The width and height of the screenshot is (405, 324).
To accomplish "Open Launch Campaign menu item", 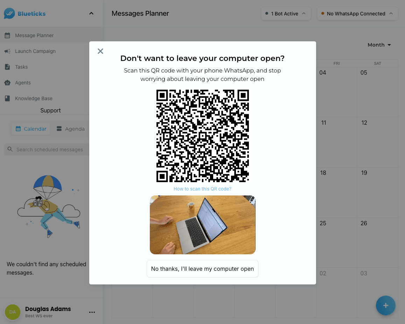I will (35, 51).
